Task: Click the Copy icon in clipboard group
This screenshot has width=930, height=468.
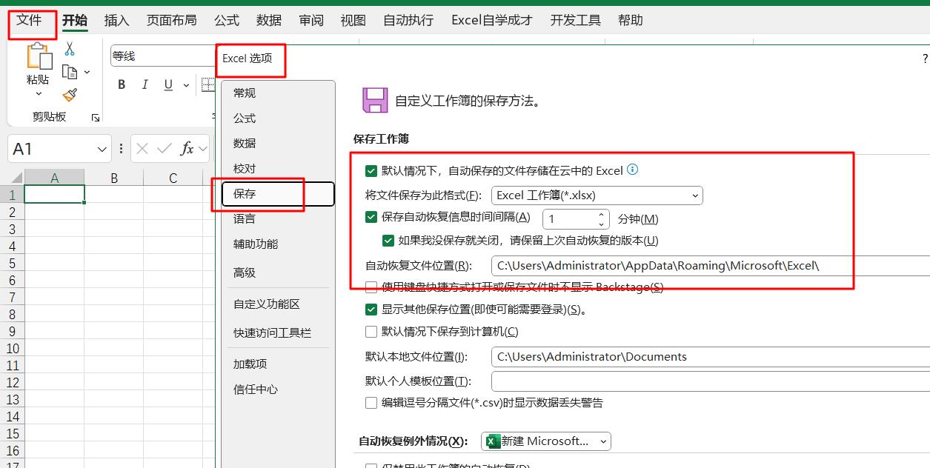Action: (70, 72)
